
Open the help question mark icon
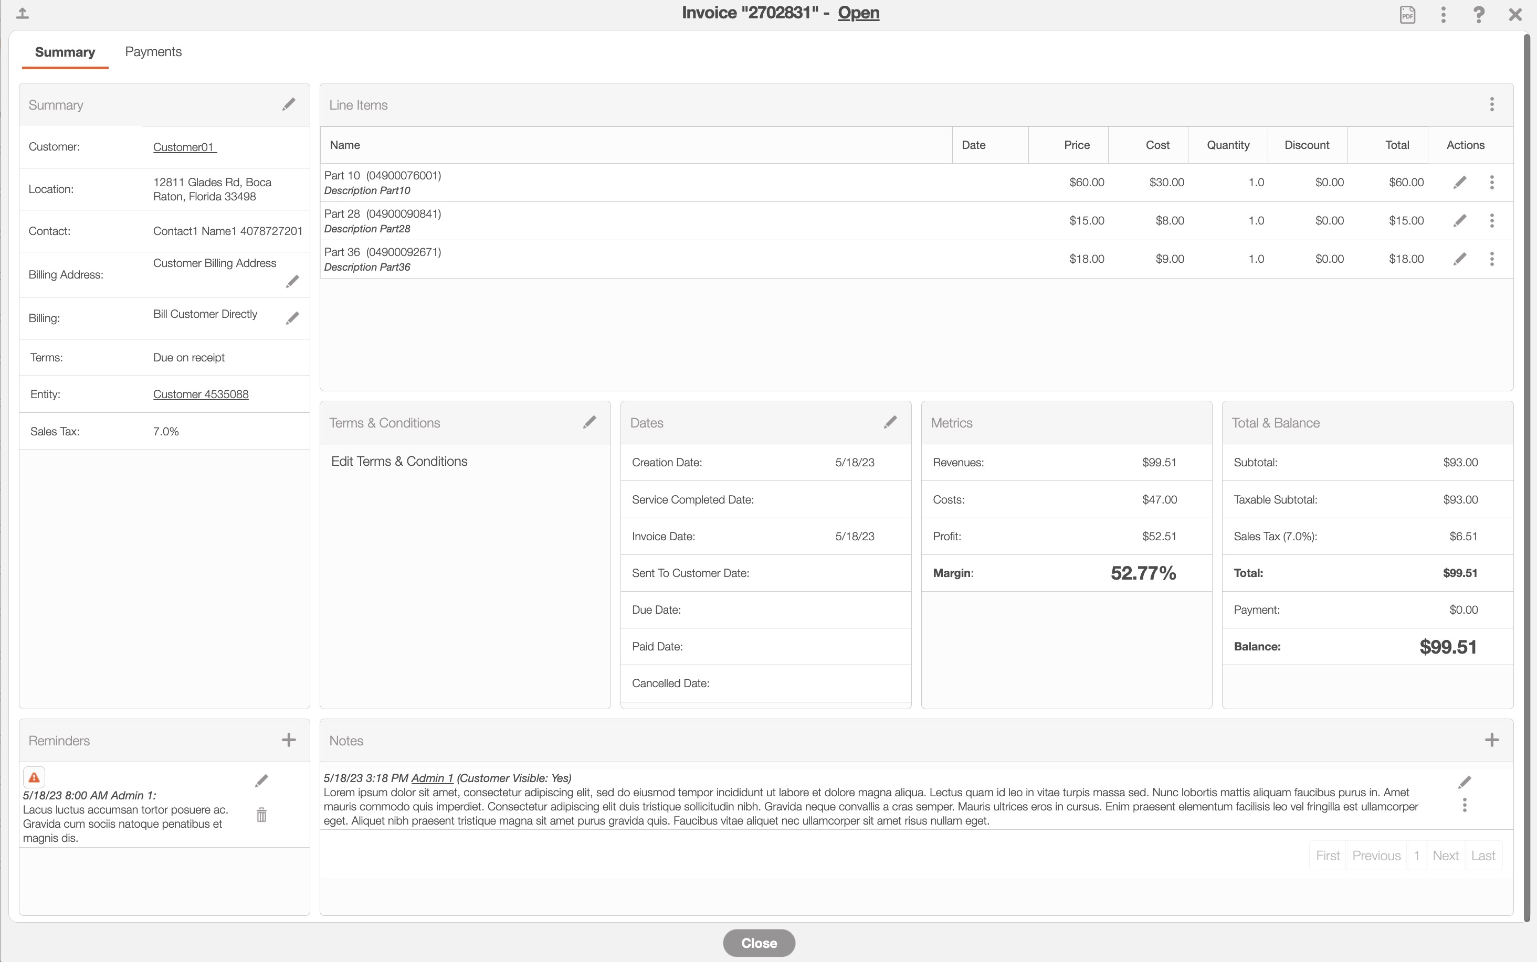click(1478, 14)
